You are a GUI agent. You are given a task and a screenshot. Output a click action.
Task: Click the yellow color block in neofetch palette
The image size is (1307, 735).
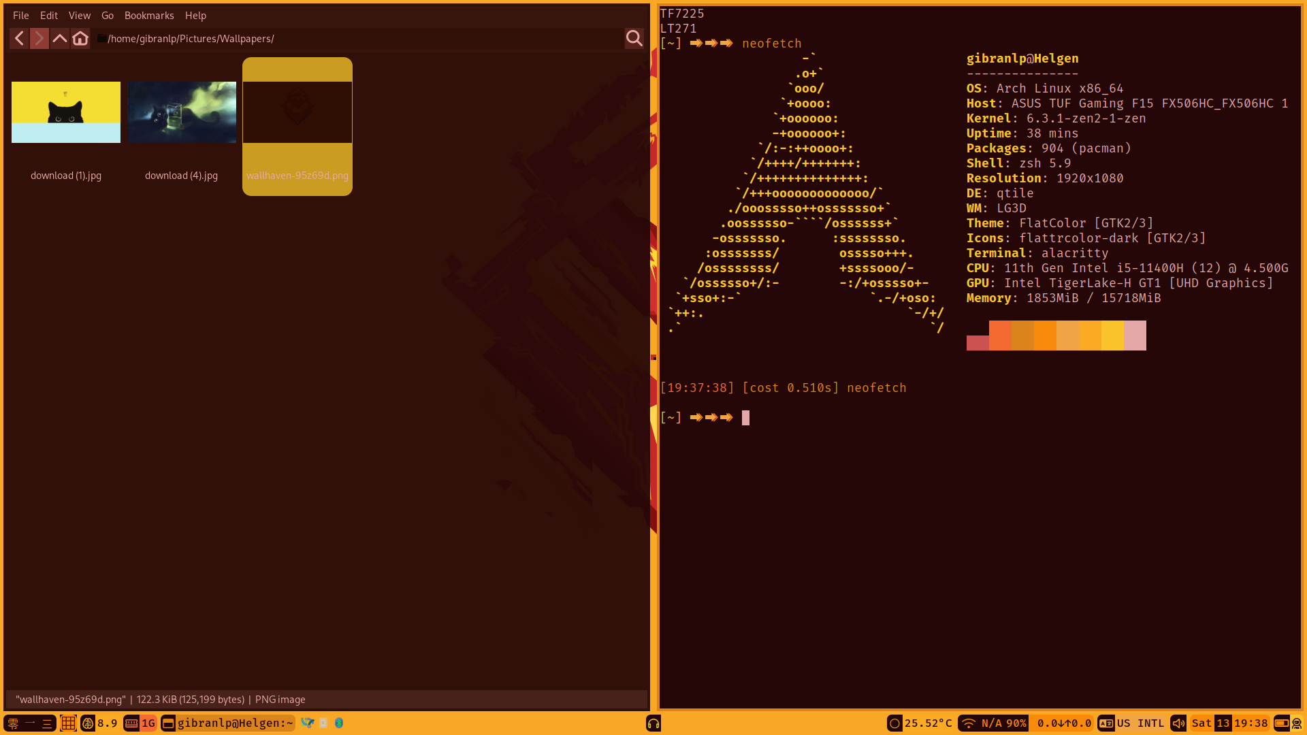(x=1112, y=336)
